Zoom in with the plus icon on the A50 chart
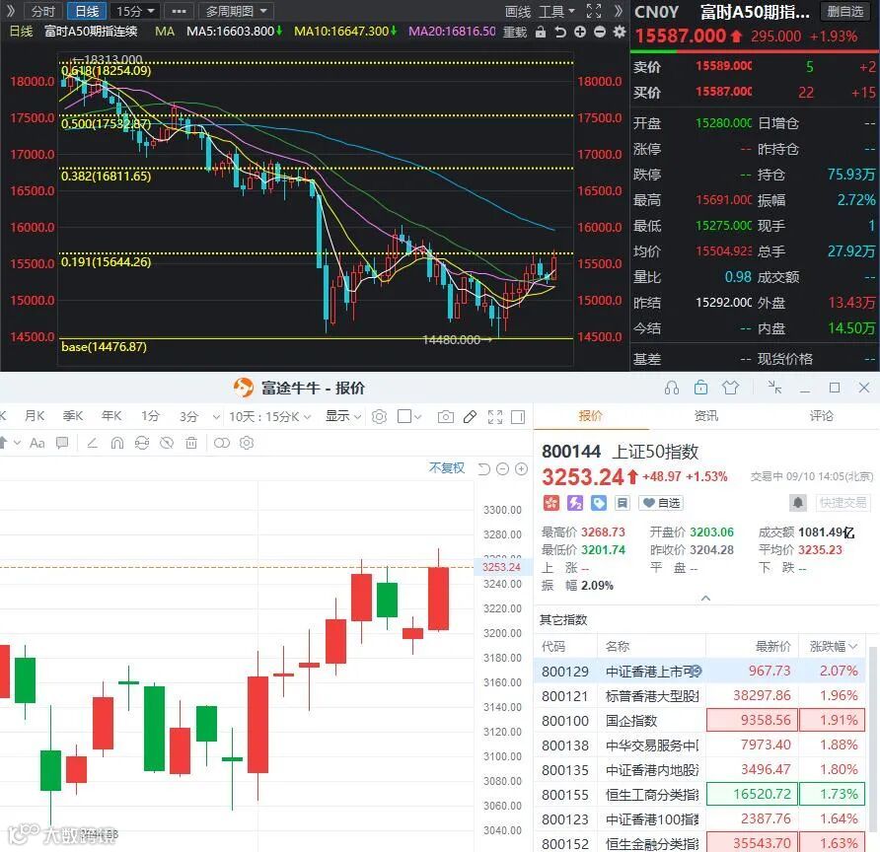880x852 pixels. (580, 32)
